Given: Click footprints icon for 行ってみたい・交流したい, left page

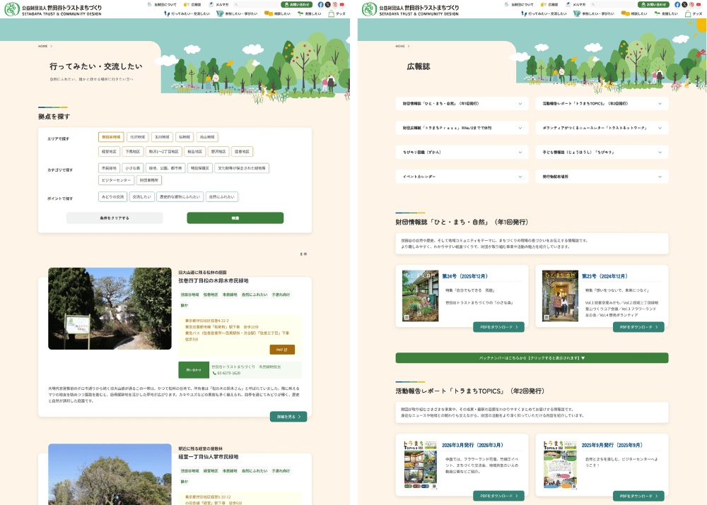Looking at the screenshot, I should point(168,13).
